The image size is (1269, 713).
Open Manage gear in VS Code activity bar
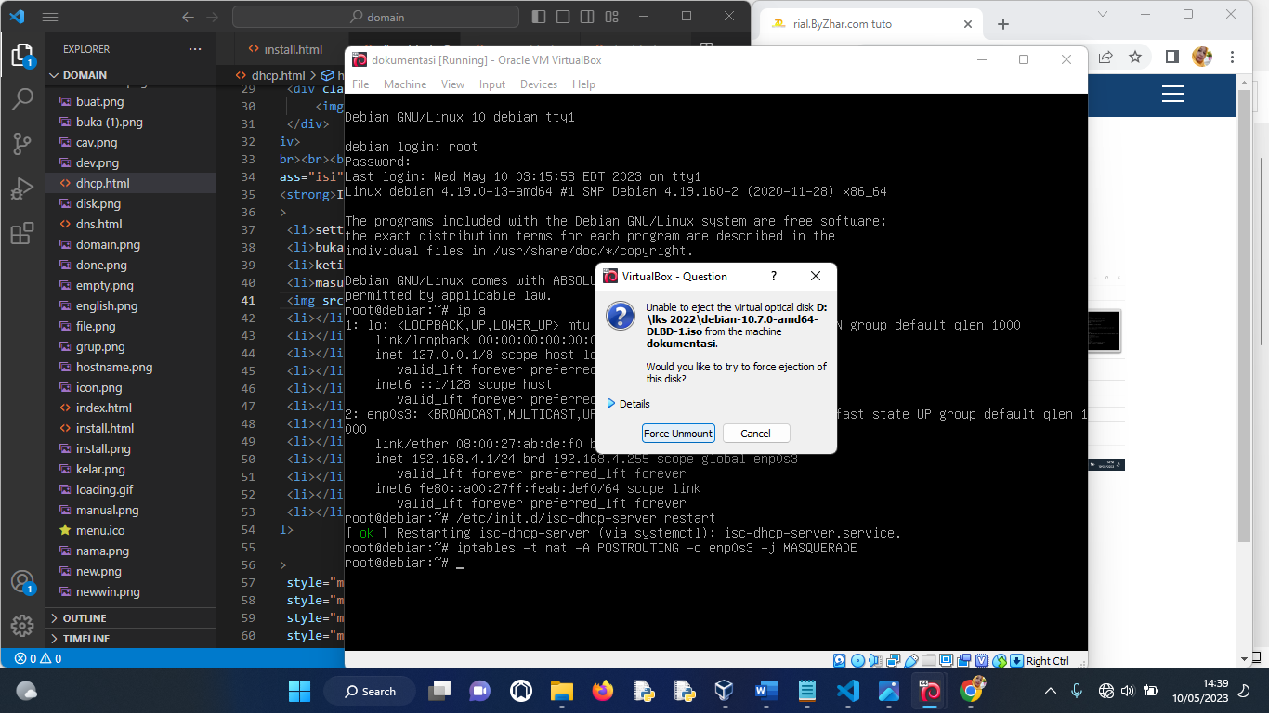[x=21, y=625]
